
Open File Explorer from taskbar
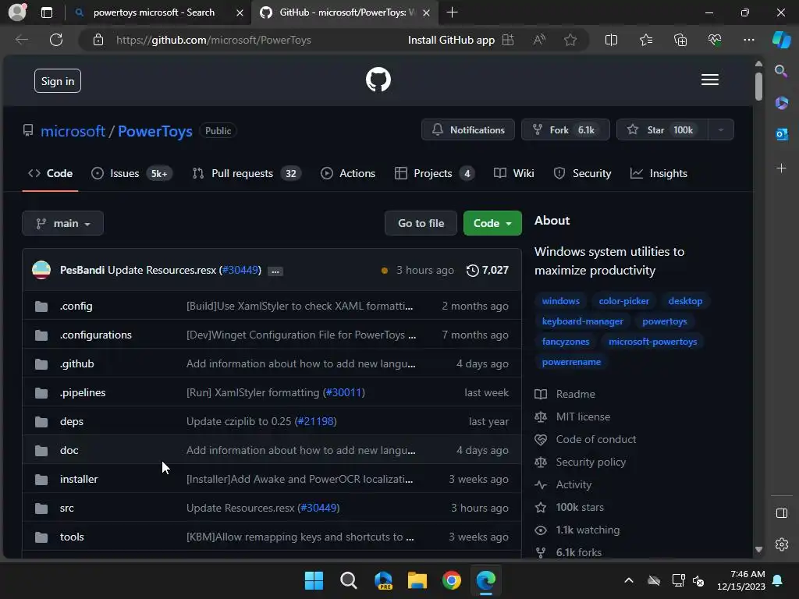pos(417,580)
